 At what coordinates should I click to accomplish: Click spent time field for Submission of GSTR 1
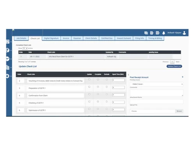tap(118, 109)
